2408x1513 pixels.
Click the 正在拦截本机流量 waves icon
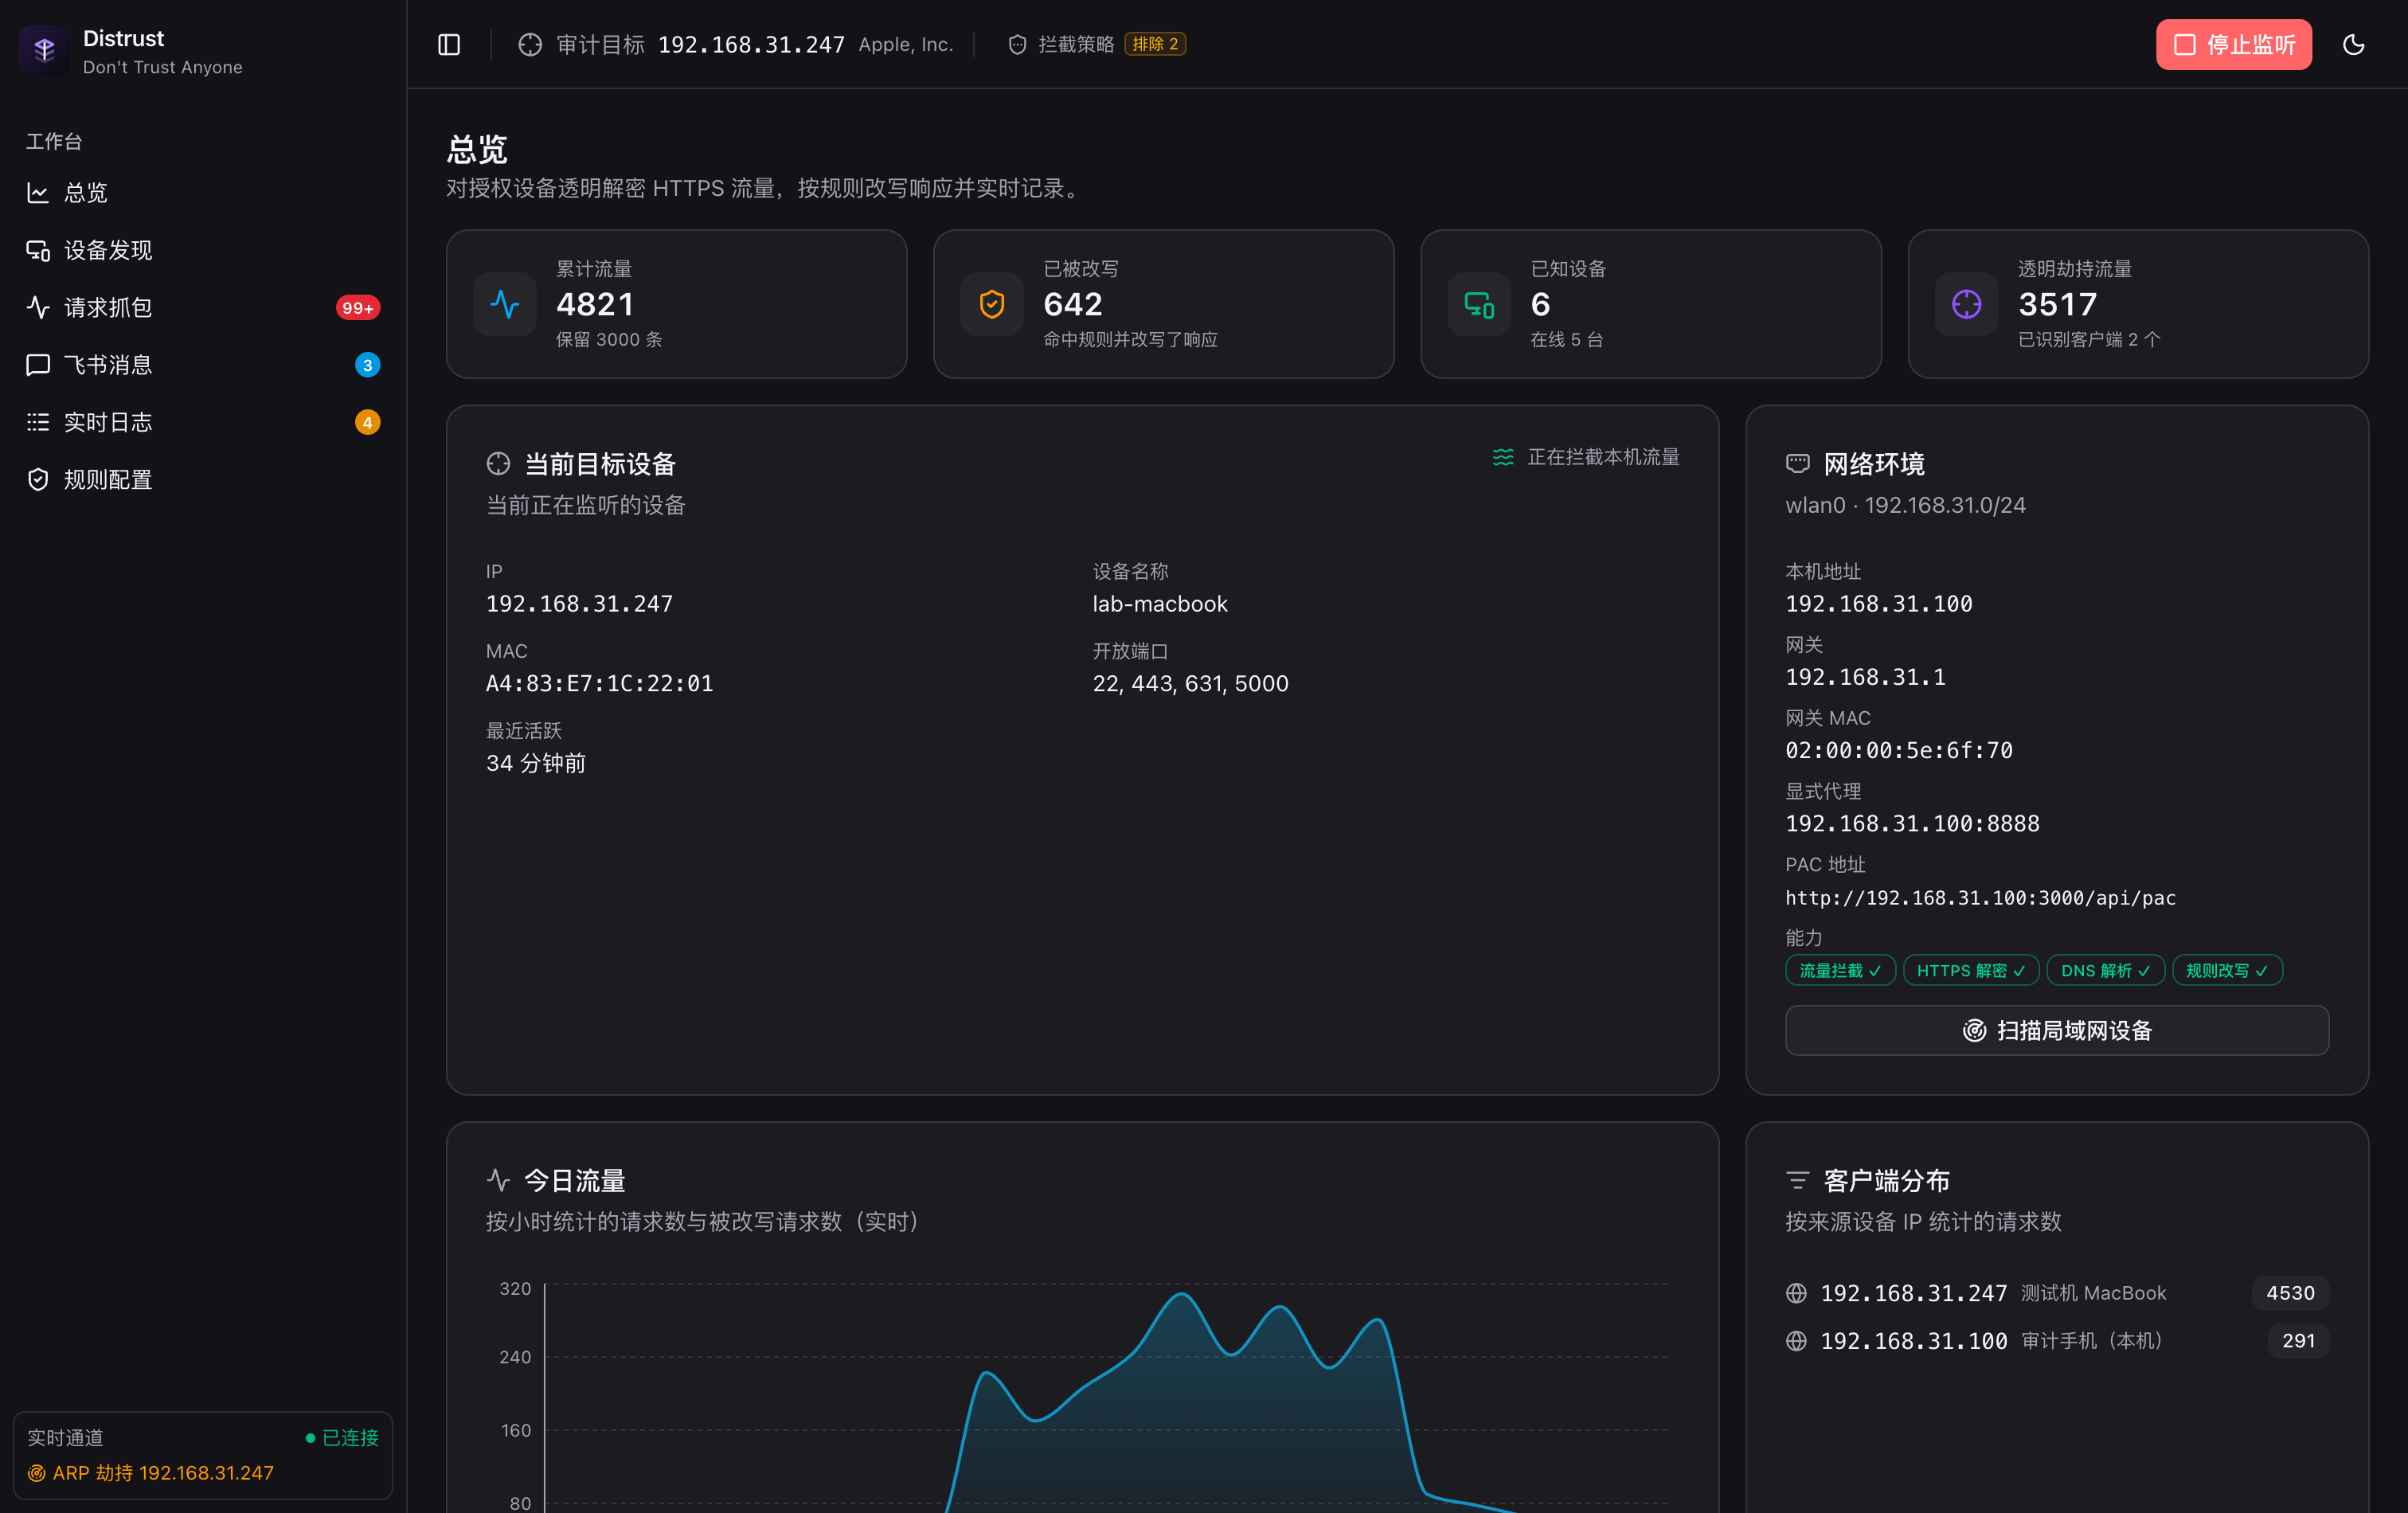(x=1503, y=457)
